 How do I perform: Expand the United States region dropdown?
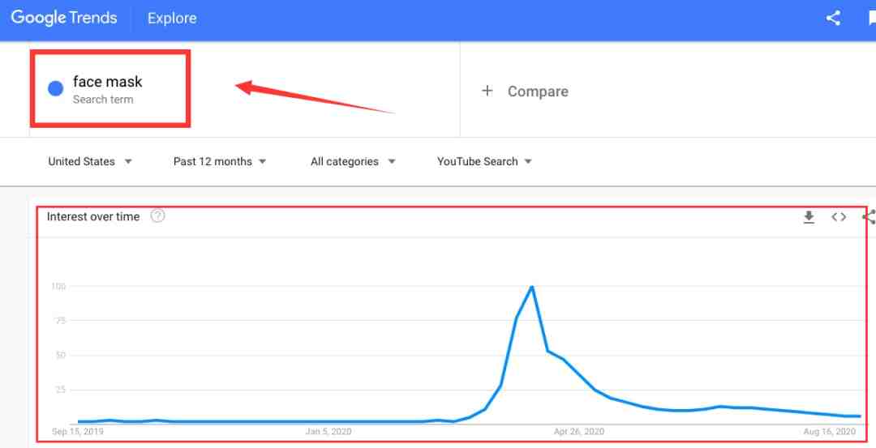point(90,162)
